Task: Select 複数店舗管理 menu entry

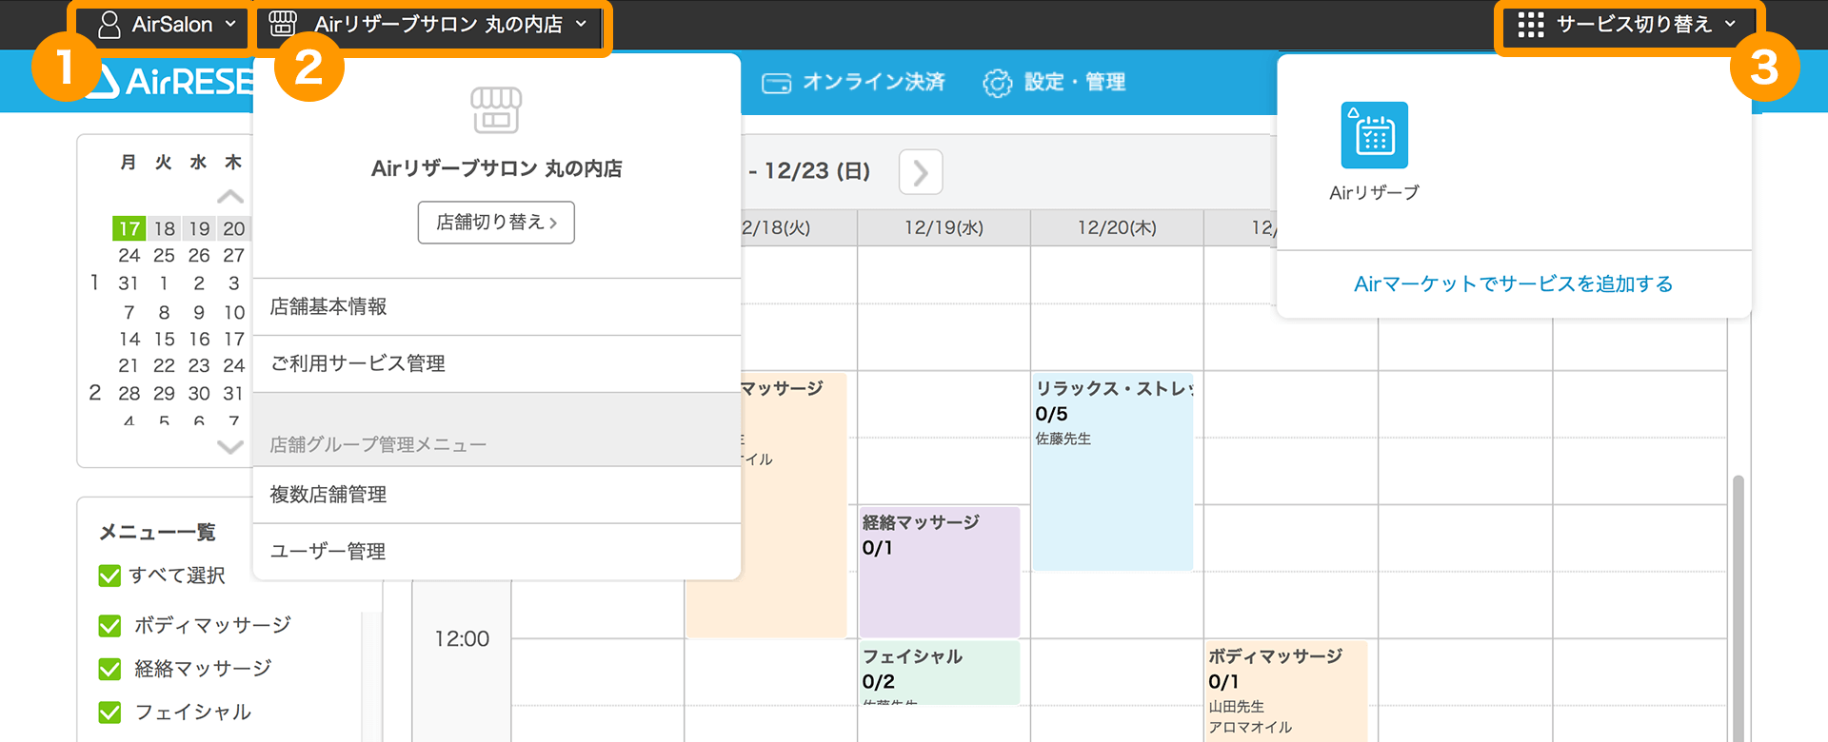Action: tap(497, 495)
